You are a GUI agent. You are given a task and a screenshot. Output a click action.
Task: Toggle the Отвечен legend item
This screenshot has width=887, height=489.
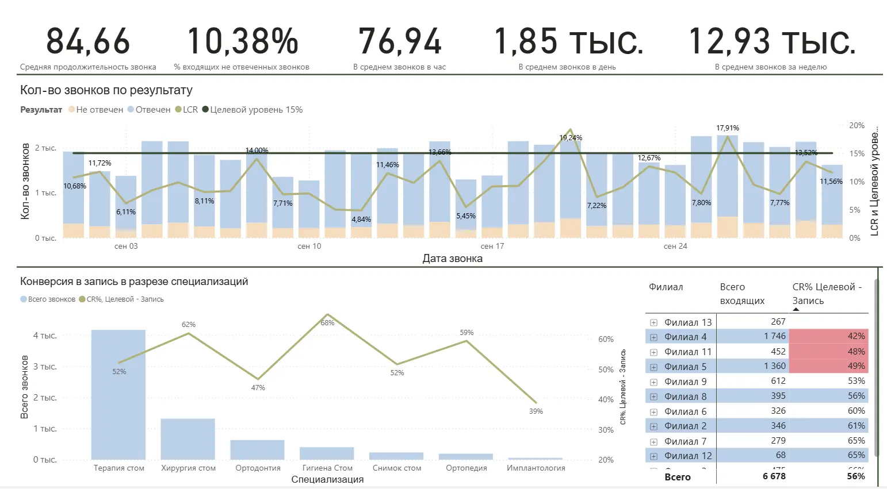tap(149, 109)
